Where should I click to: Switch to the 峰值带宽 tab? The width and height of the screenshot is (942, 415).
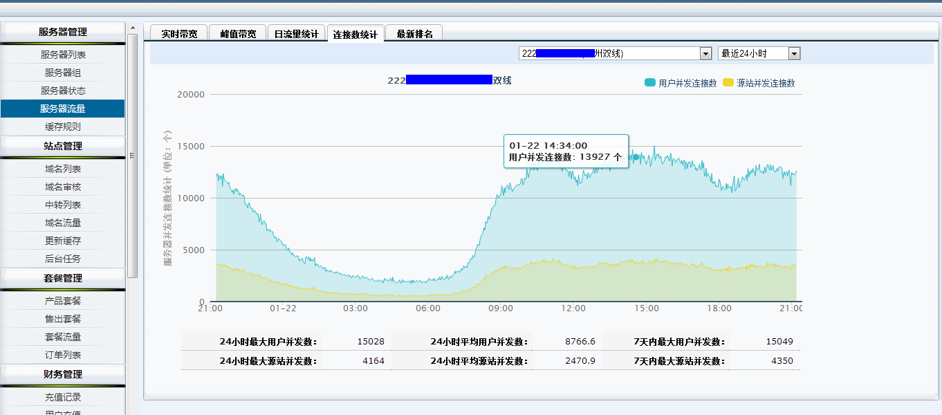pos(237,32)
